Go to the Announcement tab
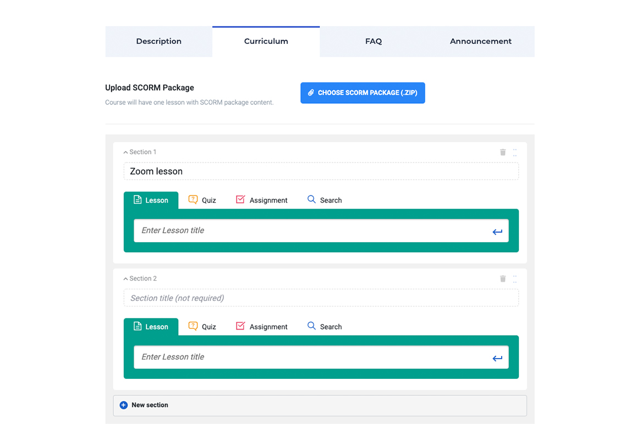631x447 pixels. (x=480, y=42)
